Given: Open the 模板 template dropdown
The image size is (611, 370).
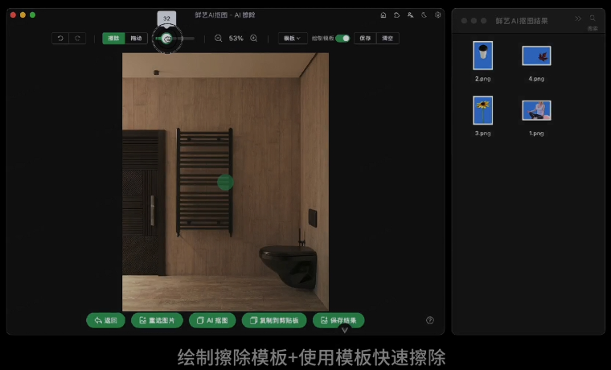Looking at the screenshot, I should (x=293, y=39).
